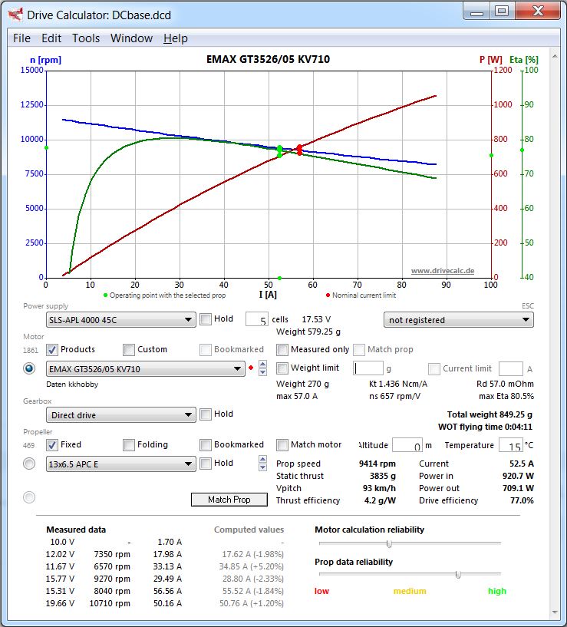The image size is (567, 627).
Task: Select the motor radio button
Action: pyautogui.click(x=29, y=369)
